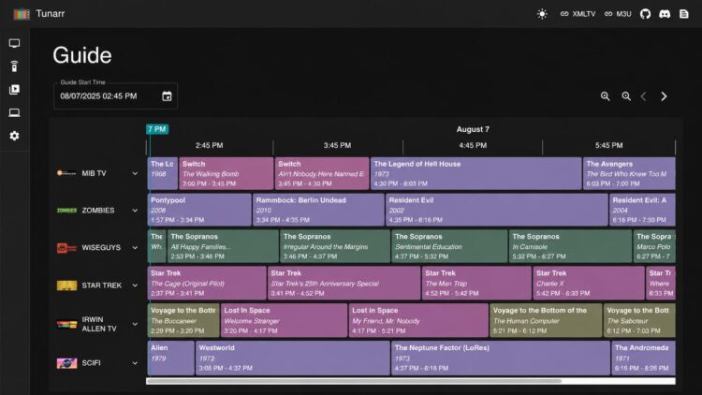This screenshot has width=702, height=395.
Task: Select The Andromeda 1971 program
Action: pyautogui.click(x=643, y=358)
